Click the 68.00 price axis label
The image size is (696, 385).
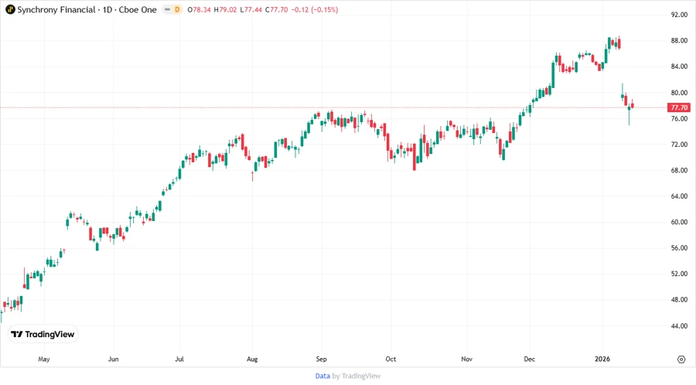(679, 170)
